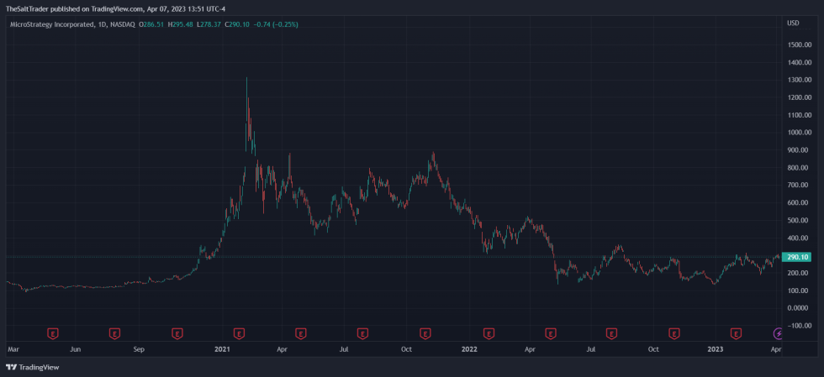Click the 2022 label on time axis

tap(469, 348)
